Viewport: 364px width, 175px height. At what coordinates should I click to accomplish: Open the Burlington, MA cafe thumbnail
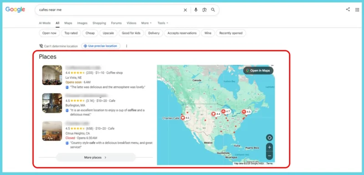[x=52, y=103]
